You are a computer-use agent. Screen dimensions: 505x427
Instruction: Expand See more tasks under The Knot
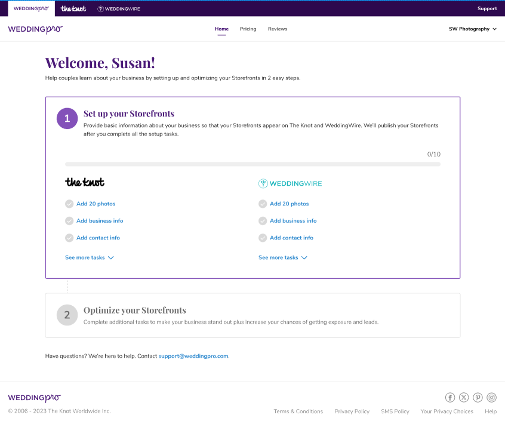[89, 257]
